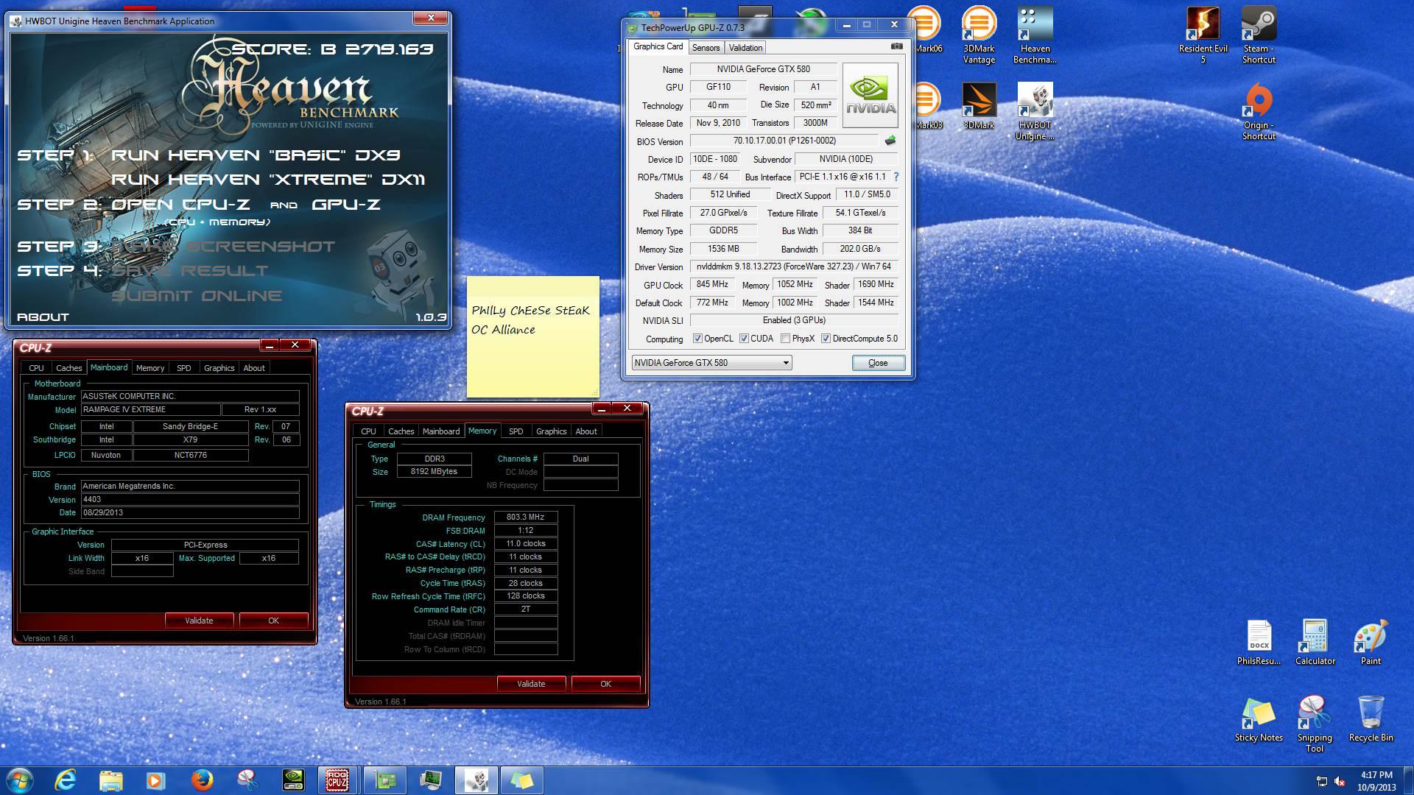Screen dimensions: 1414x795
Task: Toggle the CUDA checkbox in GPU-Z
Action: tap(744, 339)
